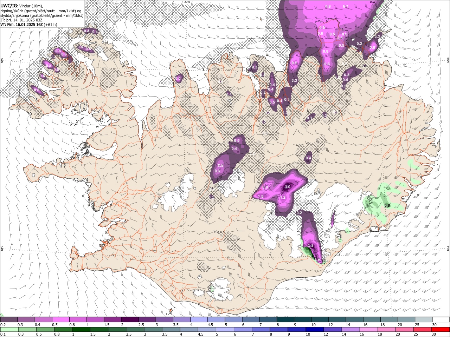Click the init time 'IT: þri. 14. 01. 2025 03Z'
The width and height of the screenshot is (450, 337).
pos(21,20)
